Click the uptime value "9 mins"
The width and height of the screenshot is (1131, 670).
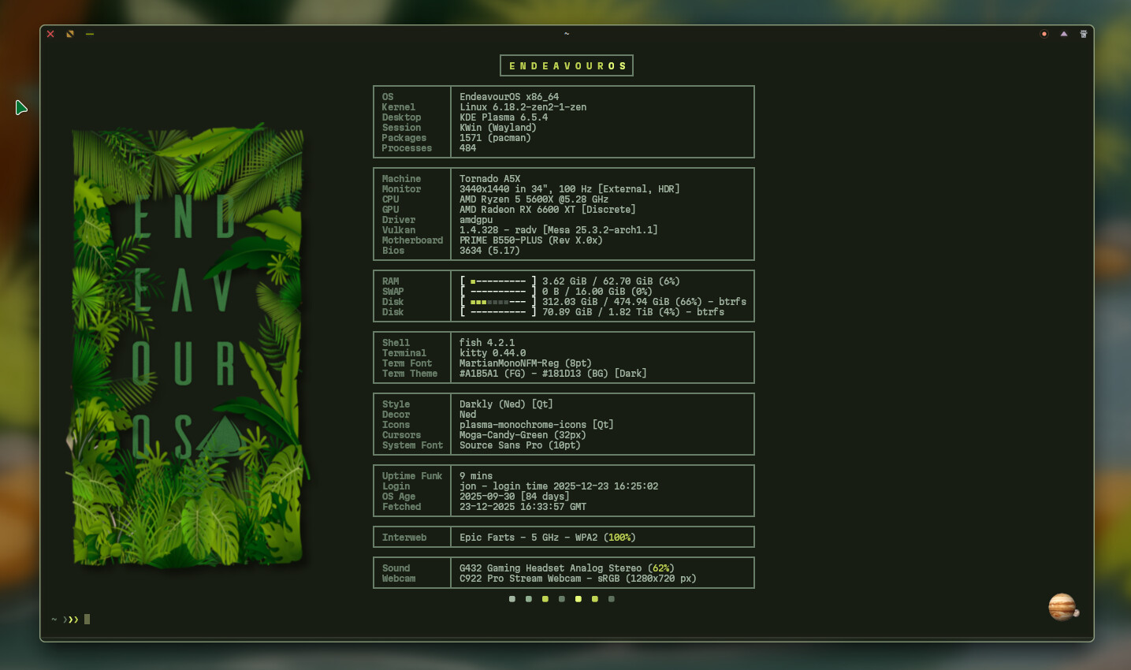point(476,476)
